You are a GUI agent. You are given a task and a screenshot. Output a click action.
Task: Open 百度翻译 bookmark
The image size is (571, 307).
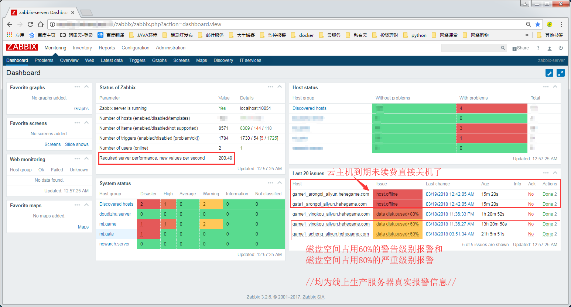point(111,35)
